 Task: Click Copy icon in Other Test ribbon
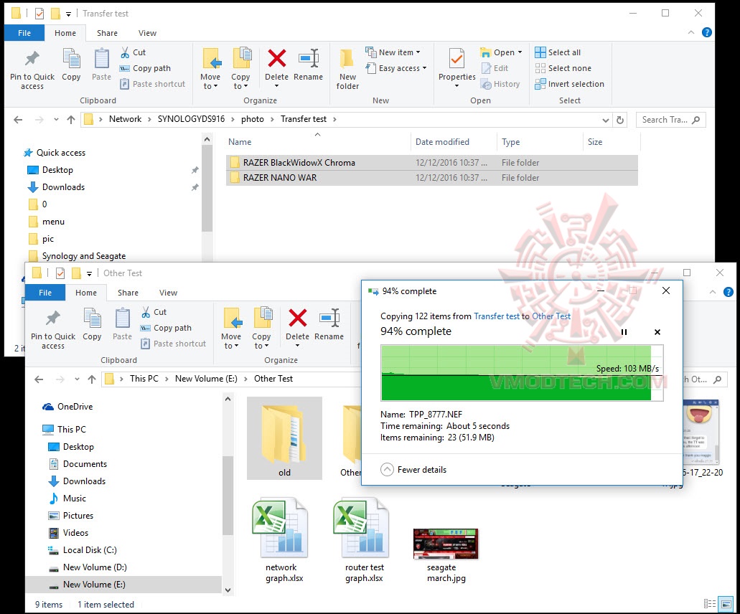tap(92, 324)
